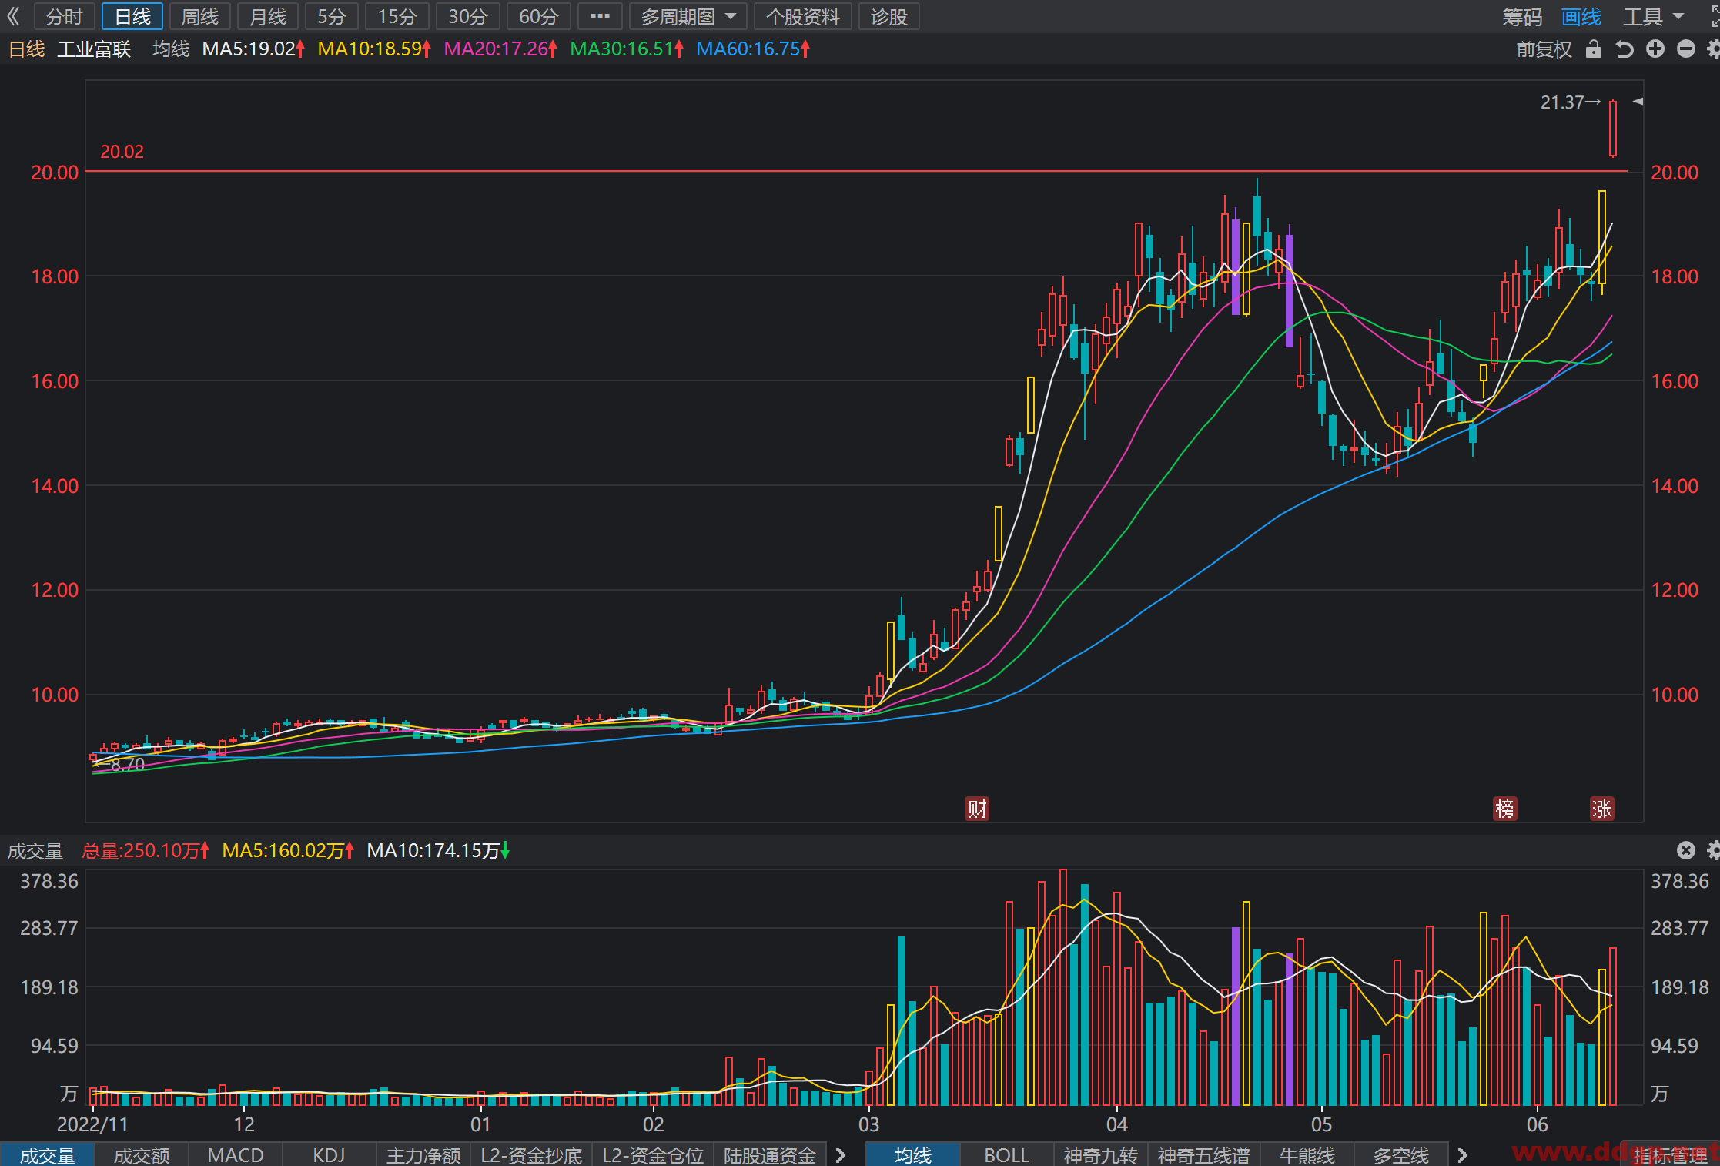Click the 诊股 diagnosis button

(888, 16)
